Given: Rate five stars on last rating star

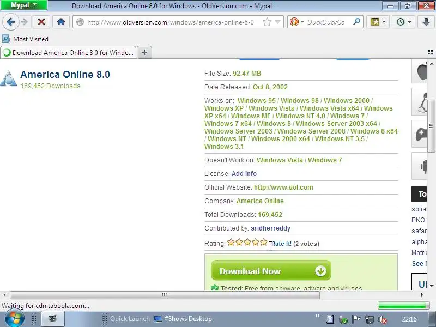Looking at the screenshot, I should click(x=264, y=243).
